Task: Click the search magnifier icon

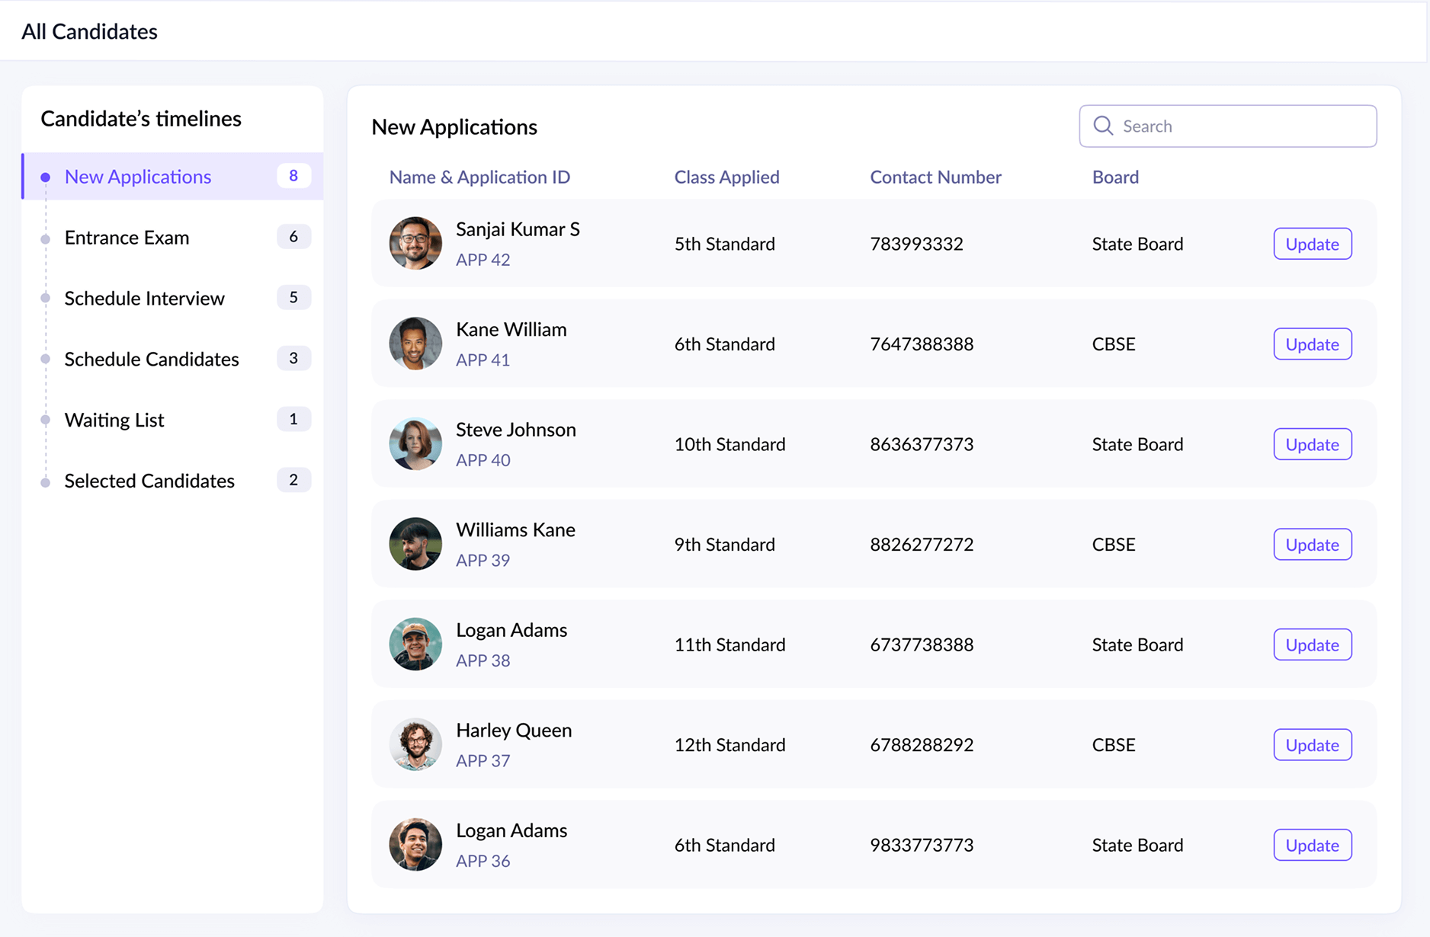Action: coord(1103,126)
